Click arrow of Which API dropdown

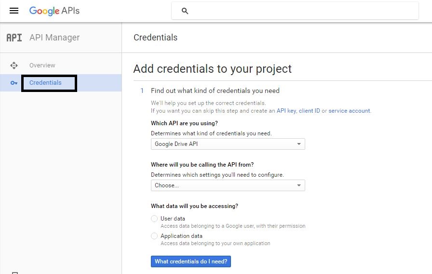pos(299,144)
